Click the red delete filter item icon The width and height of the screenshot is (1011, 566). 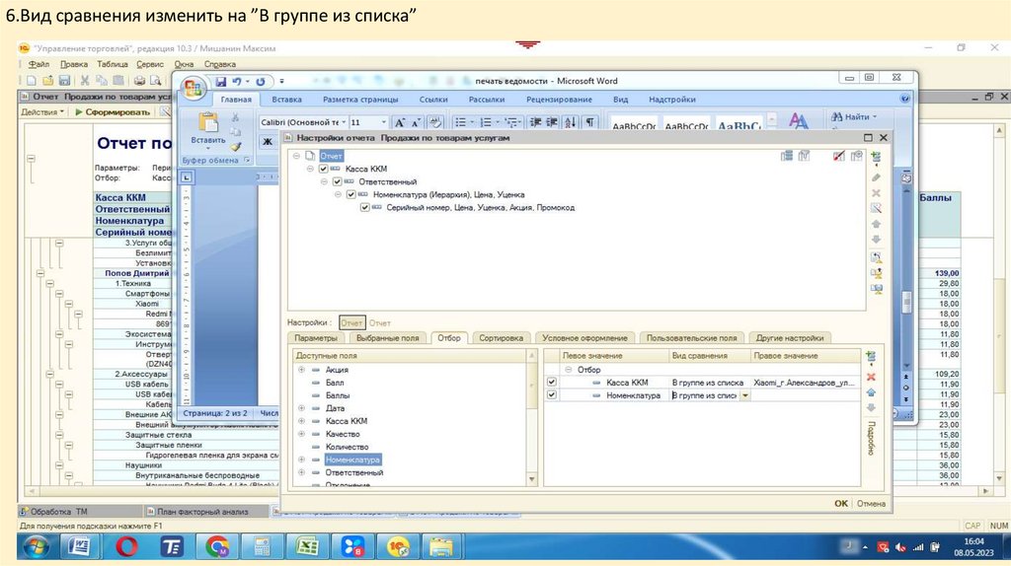[x=871, y=377]
